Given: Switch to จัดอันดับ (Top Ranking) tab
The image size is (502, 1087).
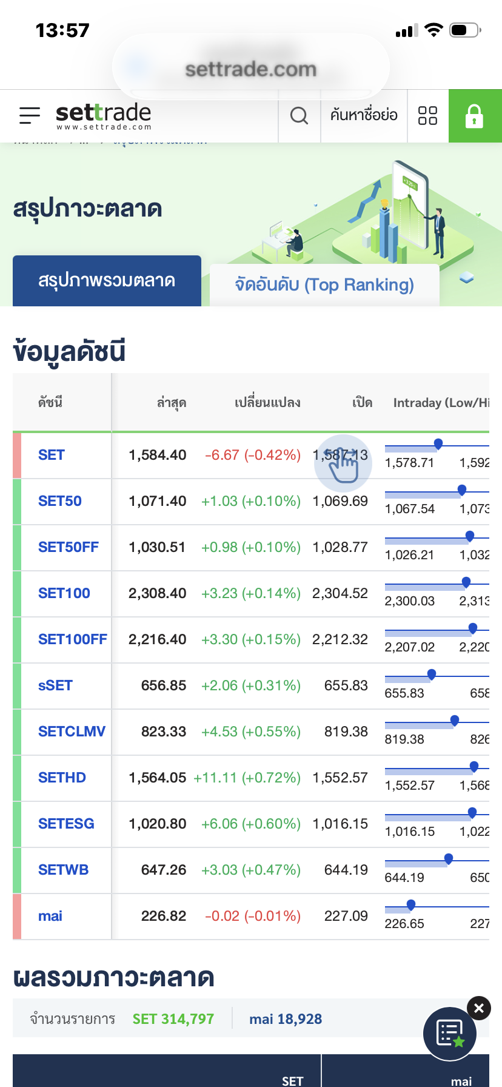Looking at the screenshot, I should [x=324, y=284].
